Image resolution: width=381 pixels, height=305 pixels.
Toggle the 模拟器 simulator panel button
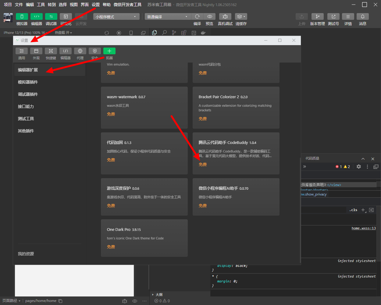tap(22, 16)
